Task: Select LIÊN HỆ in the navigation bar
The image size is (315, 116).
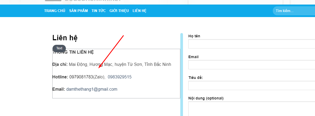Action: [139, 11]
